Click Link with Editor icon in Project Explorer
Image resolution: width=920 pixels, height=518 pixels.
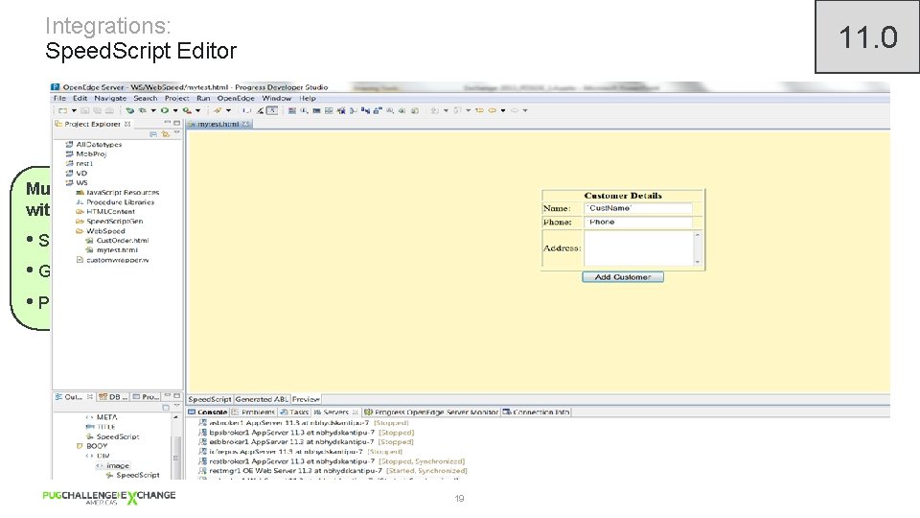pyautogui.click(x=166, y=134)
